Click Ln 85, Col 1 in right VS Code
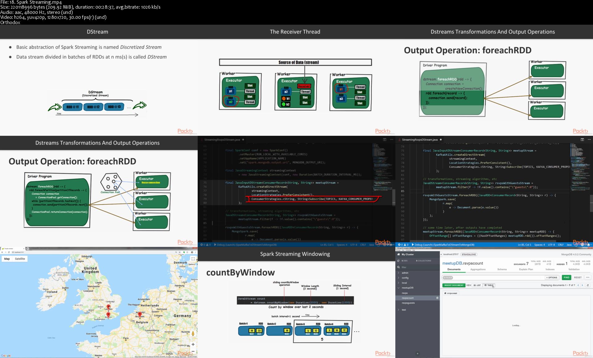This screenshot has height=358, width=593. pyautogui.click(x=524, y=245)
